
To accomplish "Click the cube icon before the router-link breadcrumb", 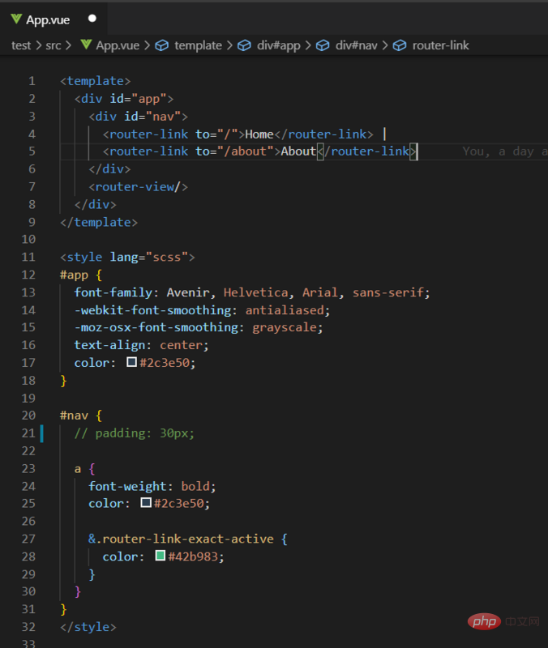I will pos(399,45).
